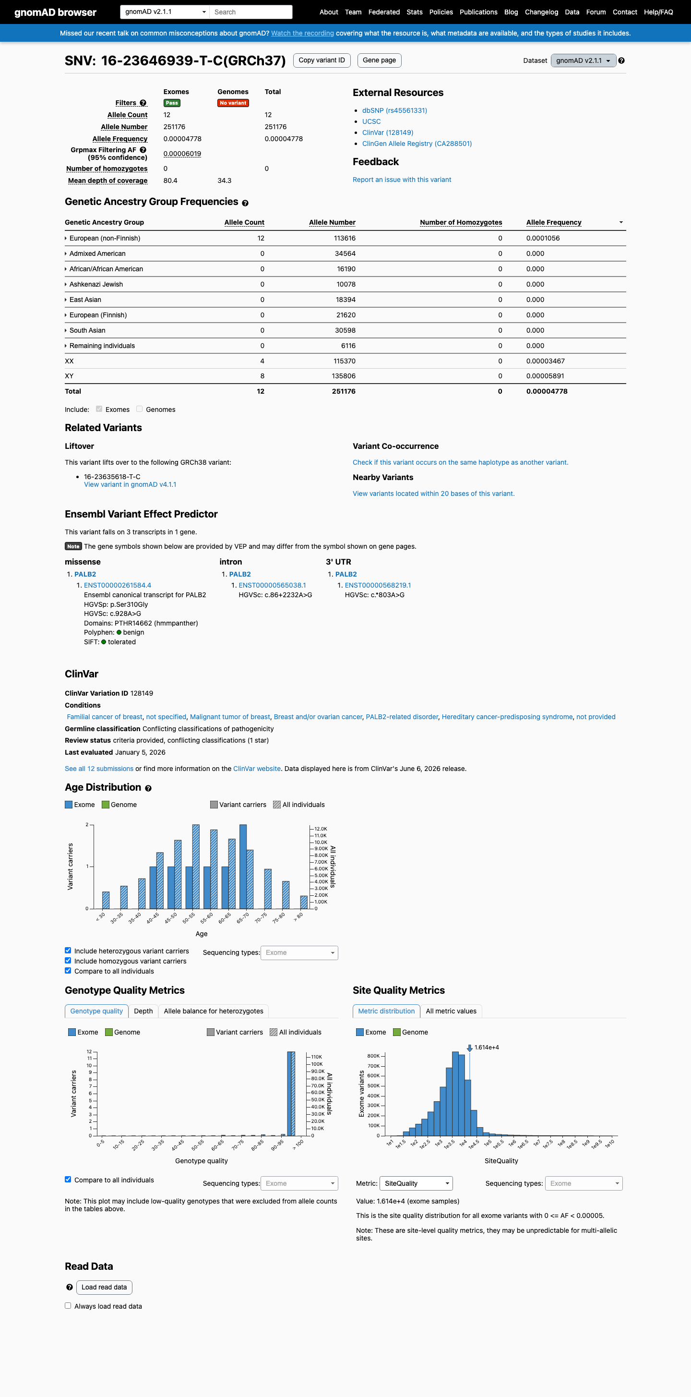Screen dimensions: 691x1397
Task: Click the green Genome legend swatch in Age Distribution
Action: click(x=106, y=804)
